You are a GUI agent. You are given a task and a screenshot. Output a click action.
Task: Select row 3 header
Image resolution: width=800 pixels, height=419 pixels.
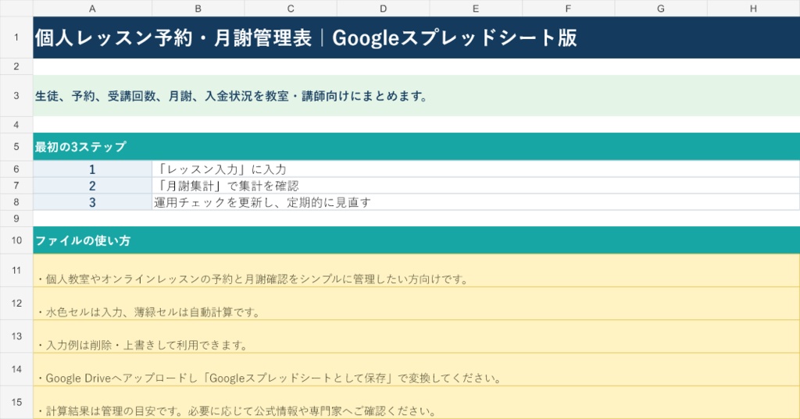coord(16,95)
